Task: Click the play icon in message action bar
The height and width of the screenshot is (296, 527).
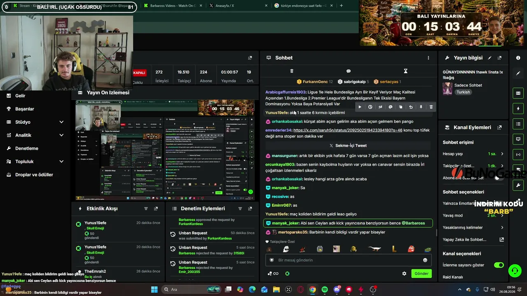Action: click(x=360, y=107)
